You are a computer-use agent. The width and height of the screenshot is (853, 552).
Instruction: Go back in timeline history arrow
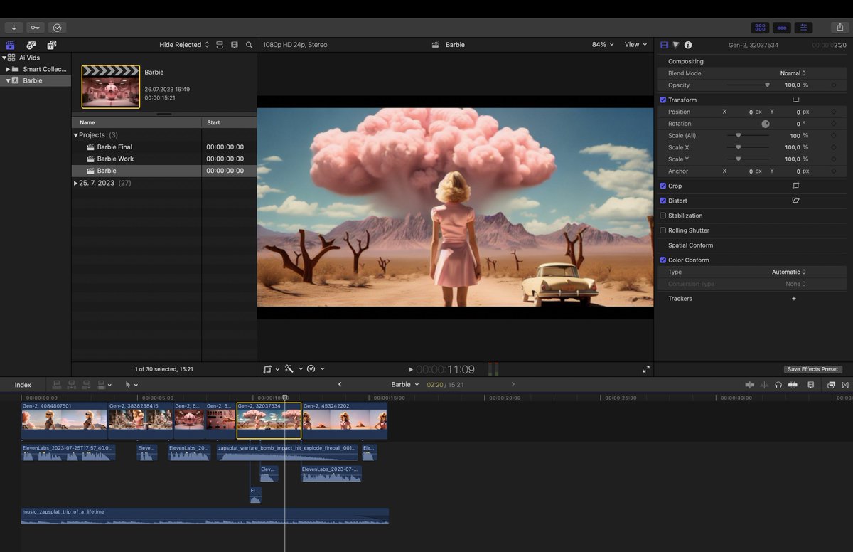340,385
